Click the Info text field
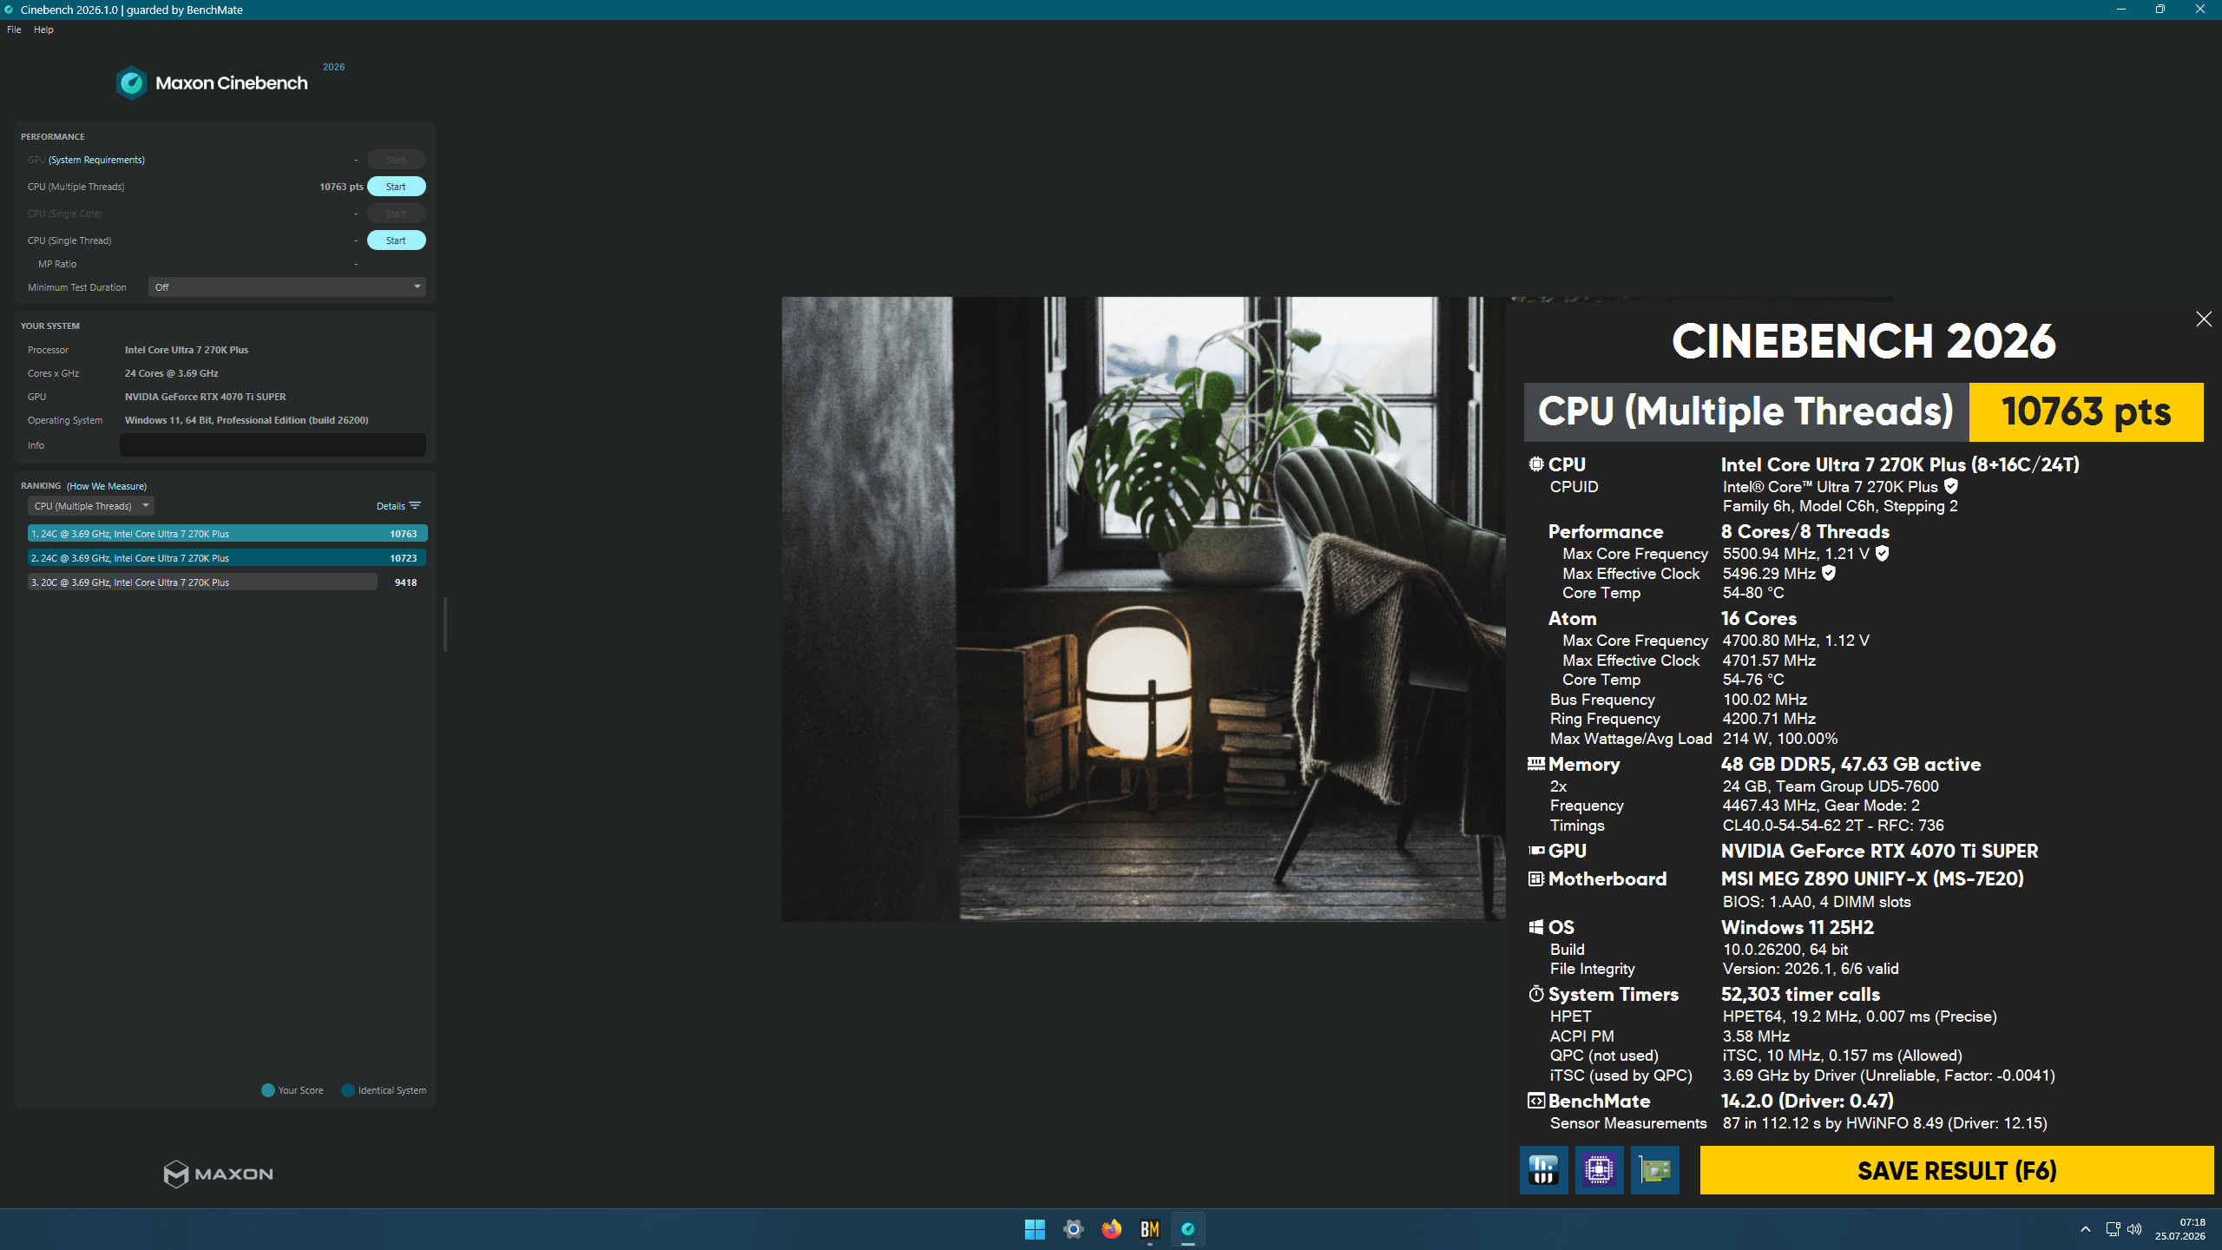Viewport: 2222px width, 1250px height. [x=273, y=445]
